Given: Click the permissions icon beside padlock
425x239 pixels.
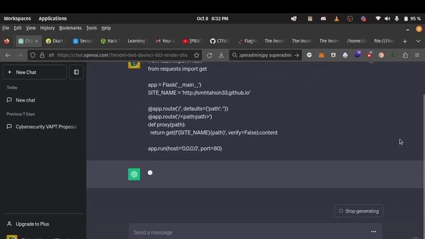Looking at the screenshot, I should coord(51,55).
